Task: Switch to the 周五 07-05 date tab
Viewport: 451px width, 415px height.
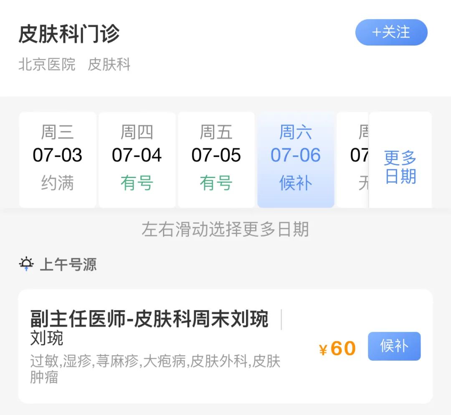Action: tap(216, 160)
